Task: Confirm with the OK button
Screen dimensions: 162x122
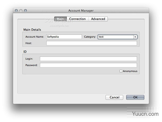Action: [135, 97]
